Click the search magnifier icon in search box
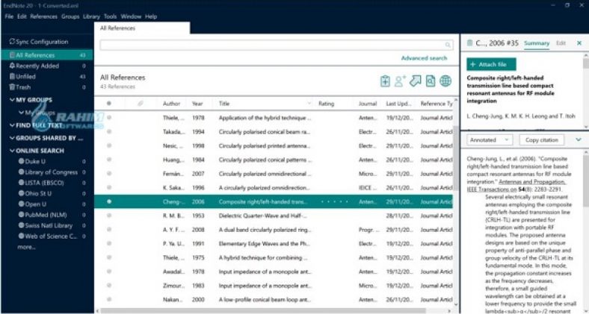Viewport: 589px width, 314px height. tap(448, 45)
